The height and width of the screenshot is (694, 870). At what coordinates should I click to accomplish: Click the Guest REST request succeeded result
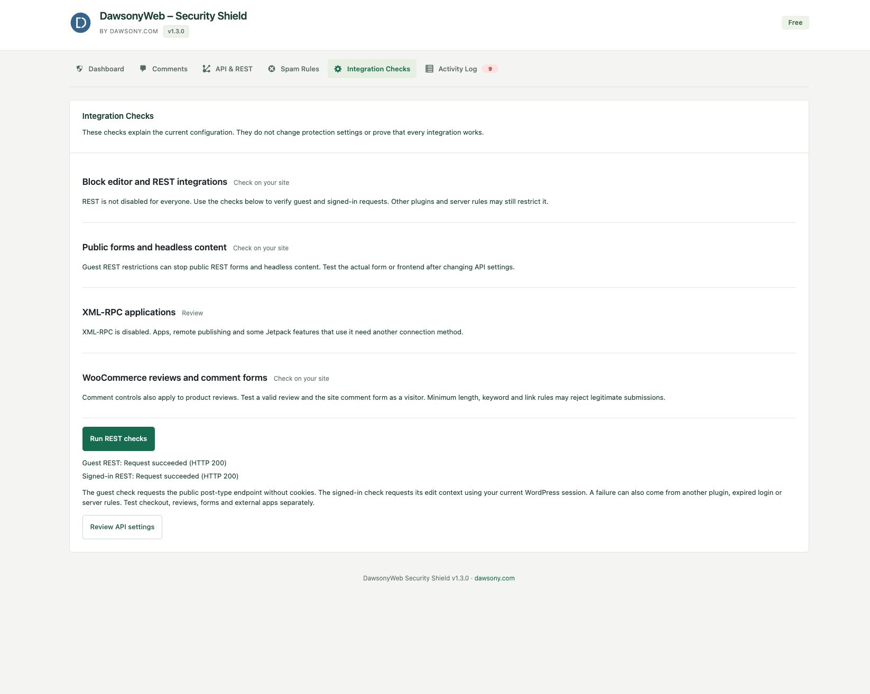(154, 463)
